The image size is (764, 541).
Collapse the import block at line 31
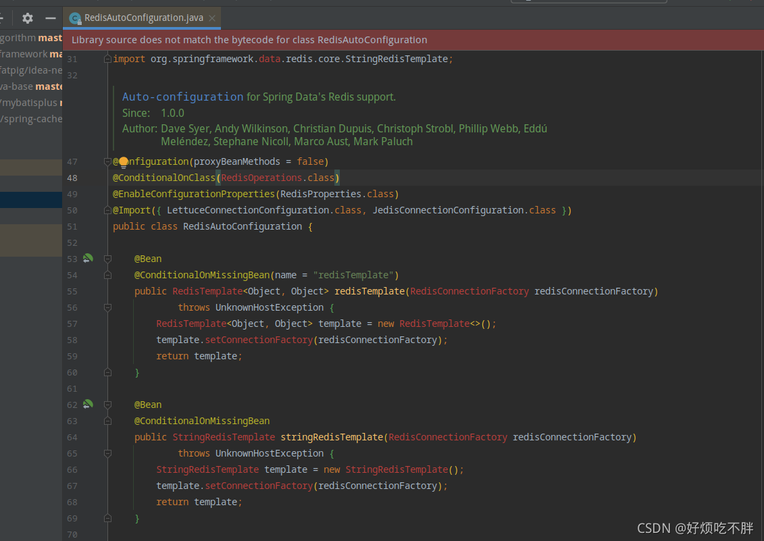pyautogui.click(x=107, y=59)
